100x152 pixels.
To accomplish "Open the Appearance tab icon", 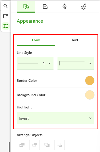I will click(x=26, y=7).
